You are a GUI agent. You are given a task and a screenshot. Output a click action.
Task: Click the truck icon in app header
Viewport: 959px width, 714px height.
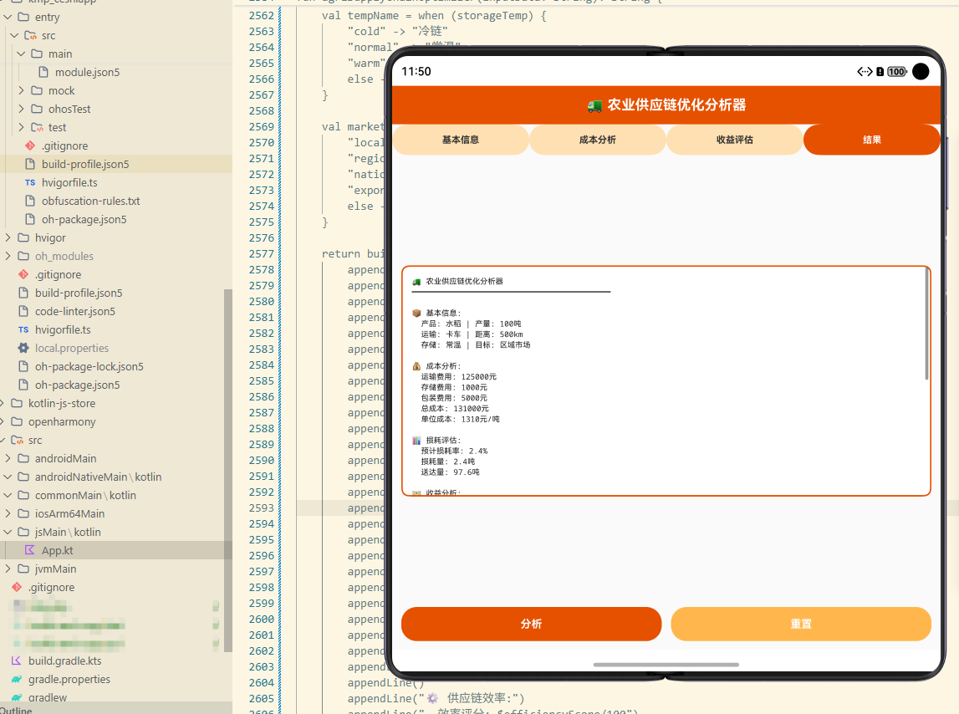594,106
